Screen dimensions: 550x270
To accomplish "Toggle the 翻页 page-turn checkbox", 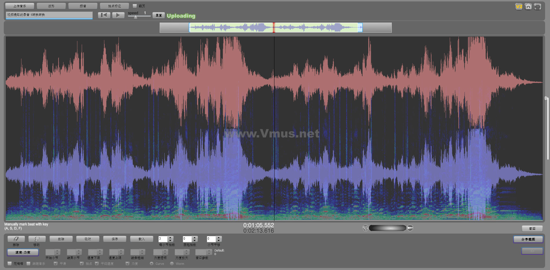I will (x=135, y=6).
